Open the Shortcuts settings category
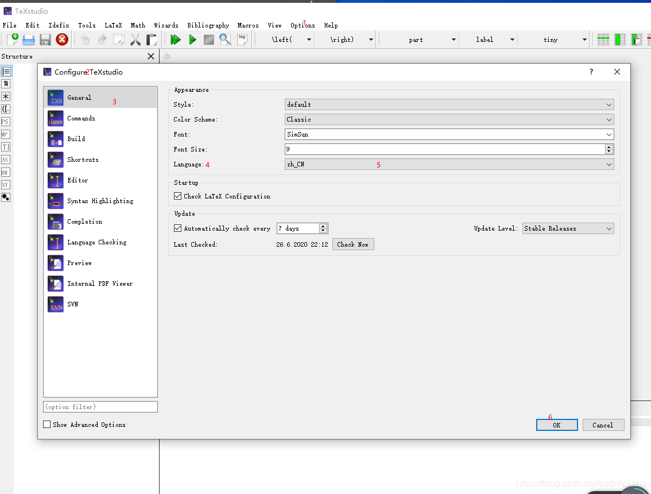 [x=100, y=160]
